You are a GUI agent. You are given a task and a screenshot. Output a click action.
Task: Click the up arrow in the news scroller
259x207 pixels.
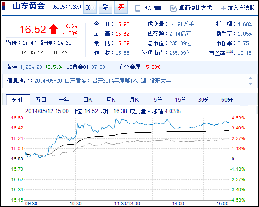(x=251, y=78)
